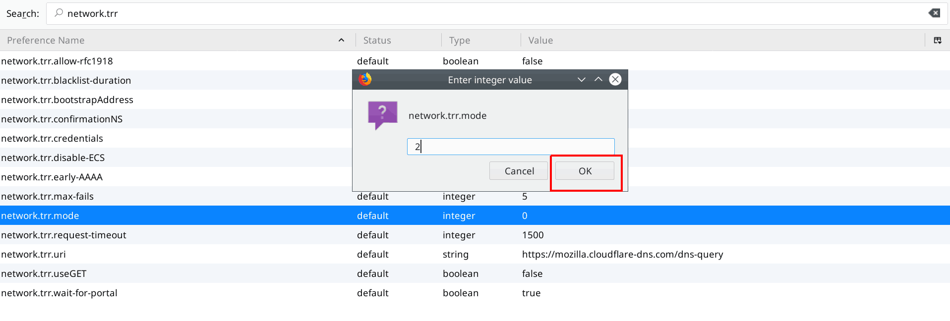Focus the integer value text field
This screenshot has width=950, height=321.
(511, 147)
